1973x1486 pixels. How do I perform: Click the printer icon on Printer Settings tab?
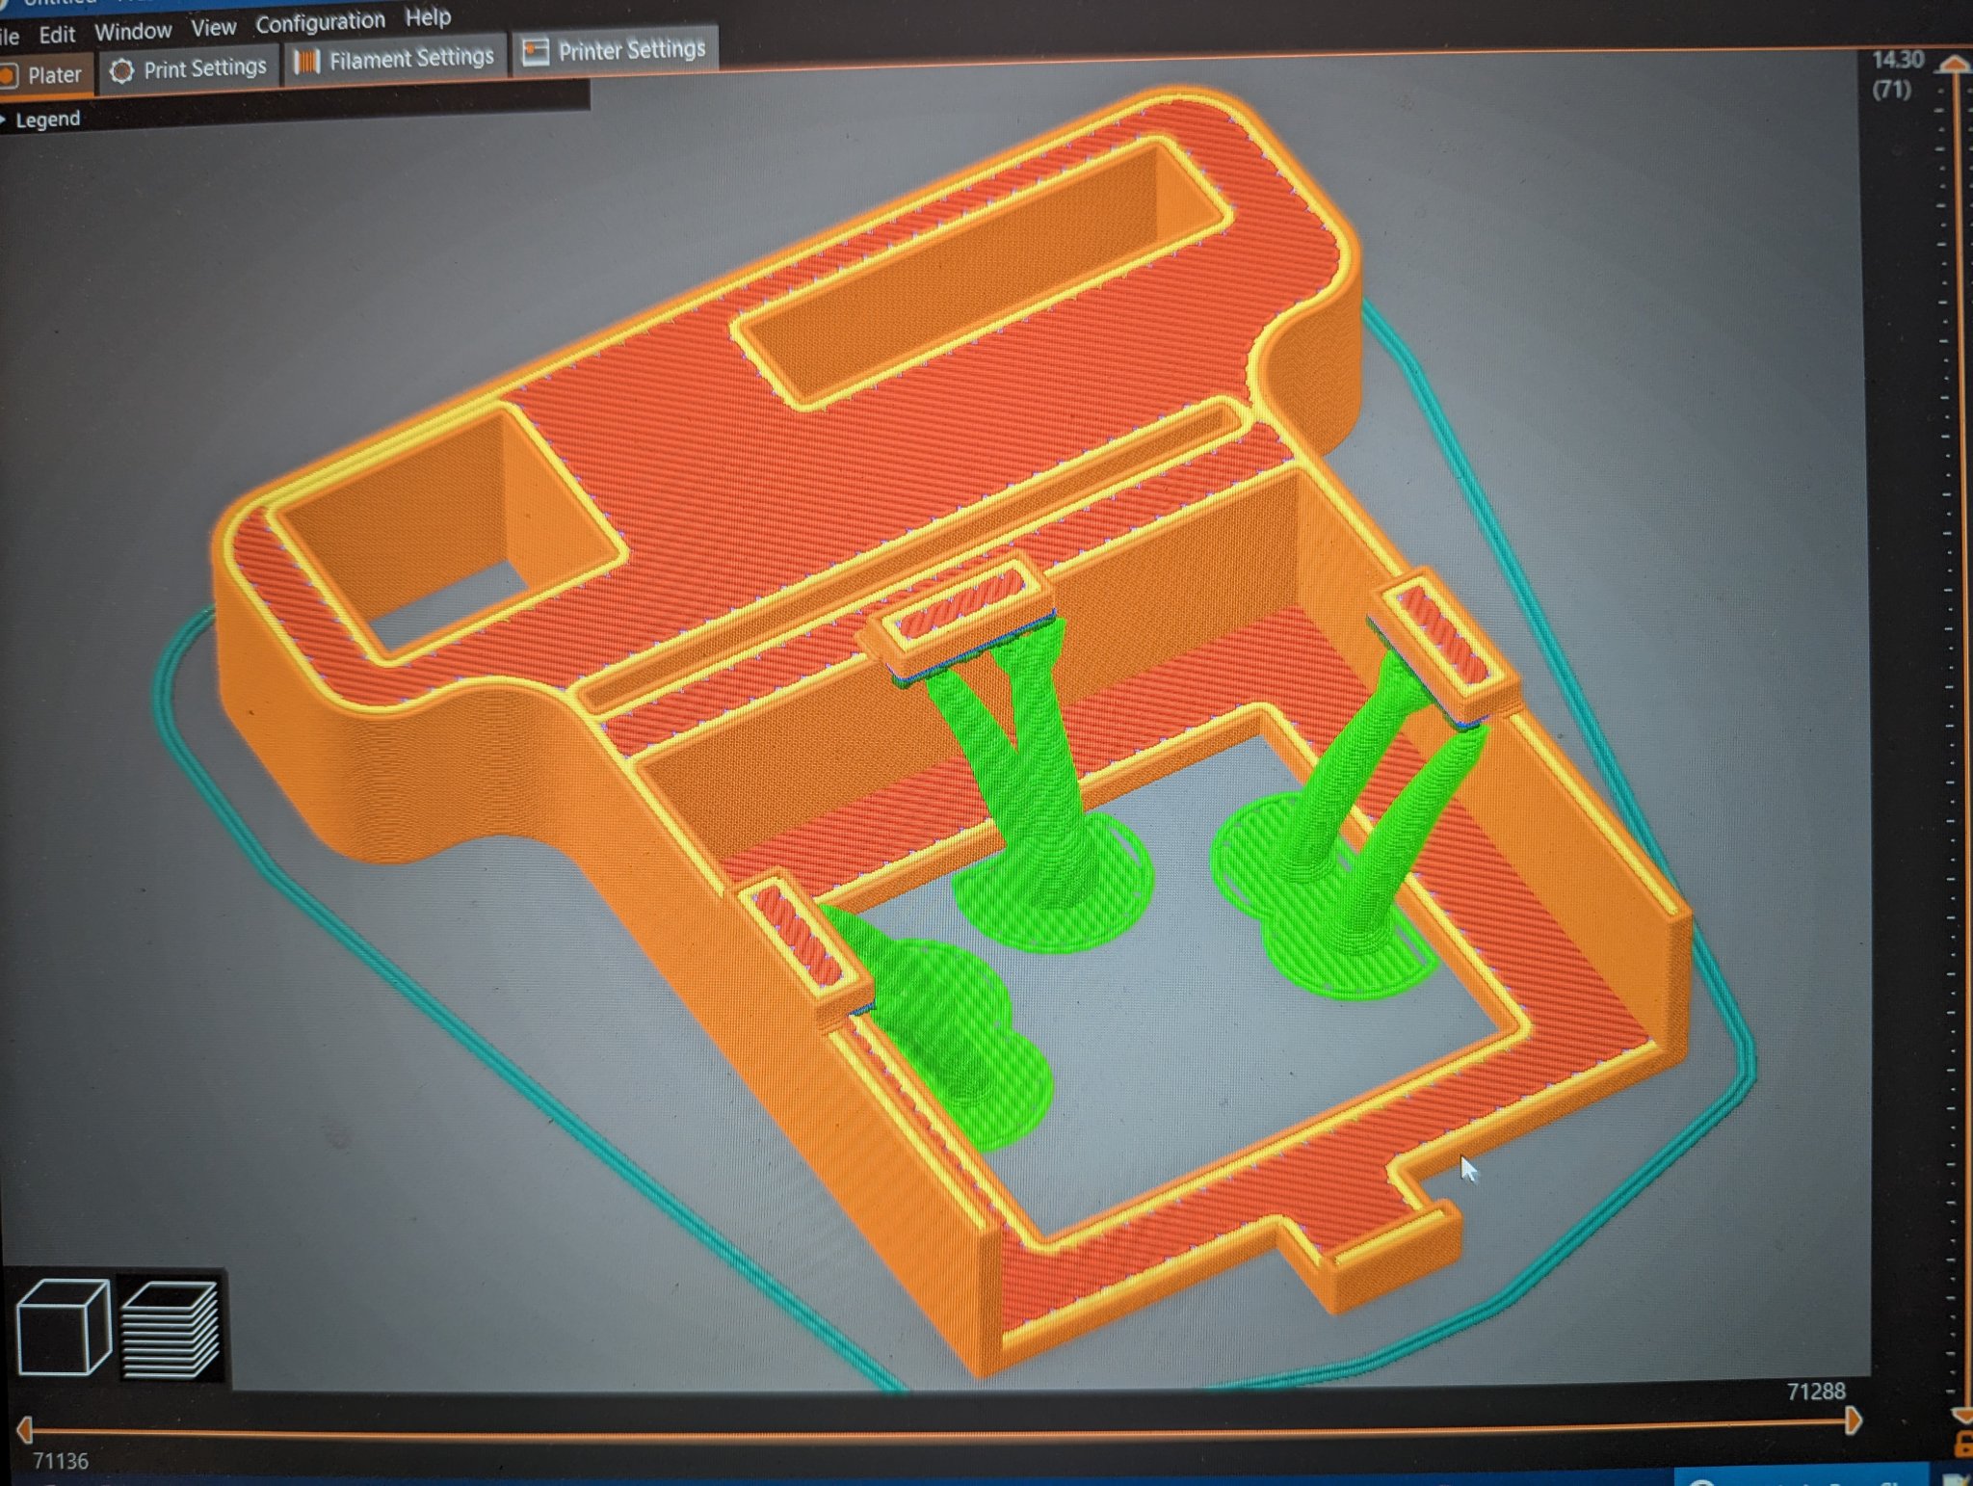(x=537, y=47)
